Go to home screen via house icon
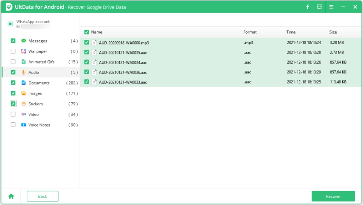The height and width of the screenshot is (205, 363). click(x=11, y=197)
